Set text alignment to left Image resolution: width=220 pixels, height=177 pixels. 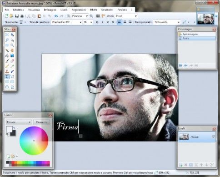point(120,22)
